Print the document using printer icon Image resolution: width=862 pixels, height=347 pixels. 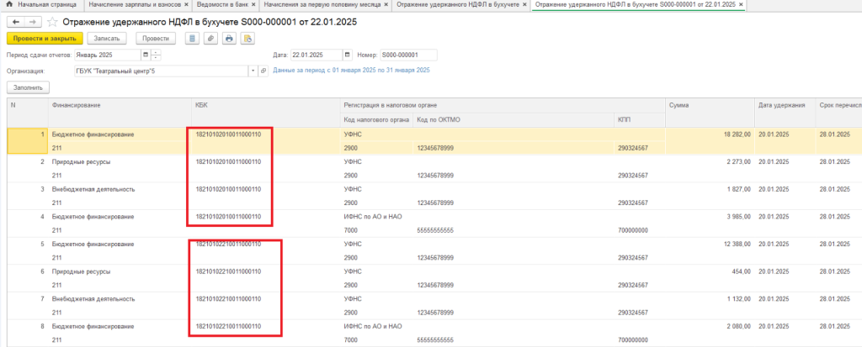(229, 39)
